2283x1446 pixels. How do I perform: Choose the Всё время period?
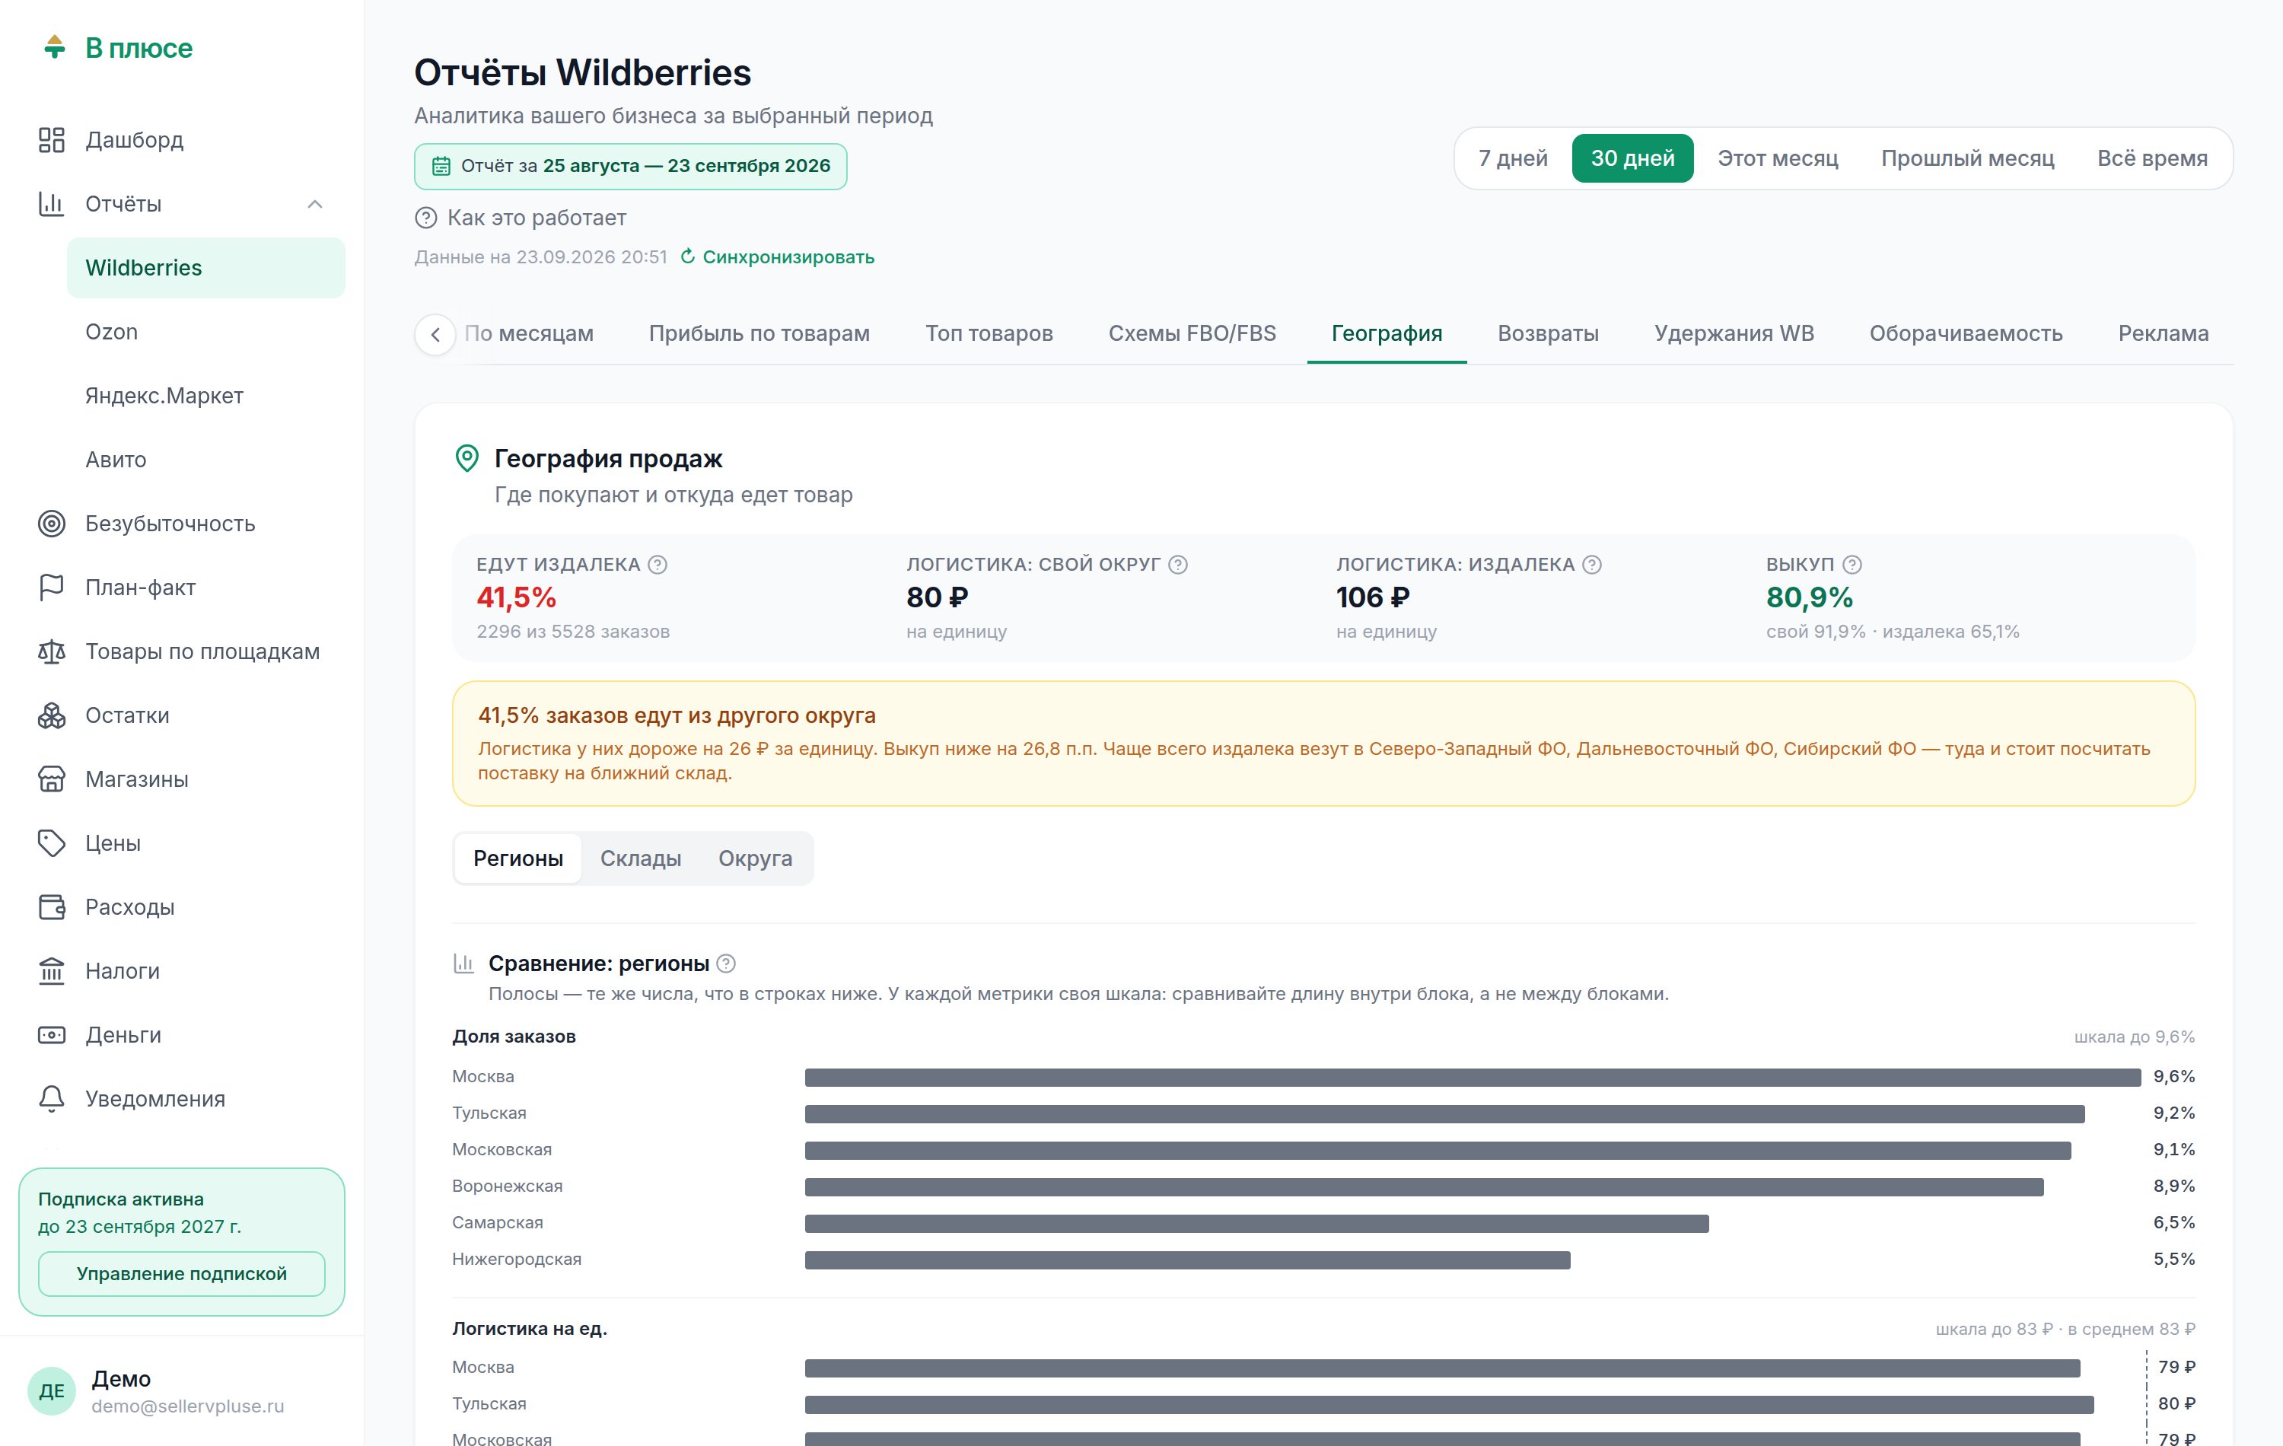2152,158
